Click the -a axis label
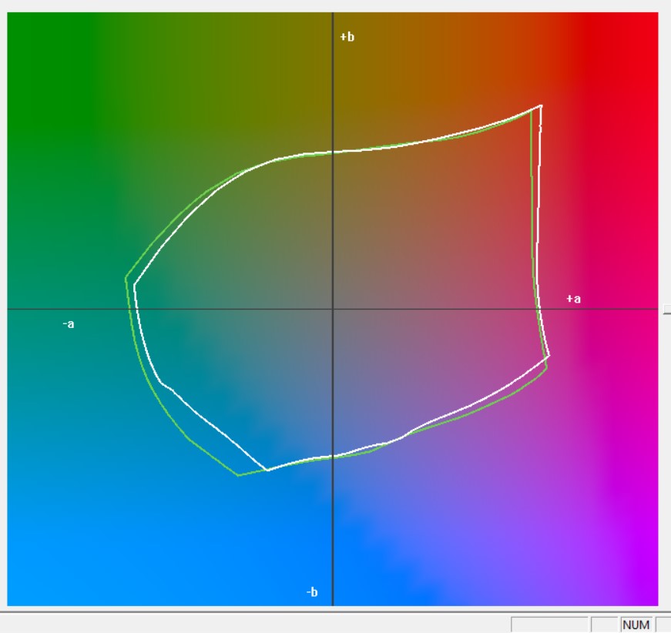Screen dimensions: 671x633 point(69,324)
